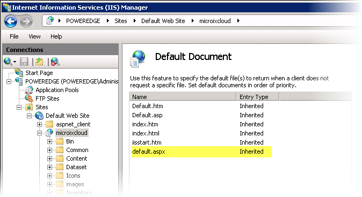362x197 pixels.
Task: Open the connection dropdown arrow beside globe icon
Action: 15,62
